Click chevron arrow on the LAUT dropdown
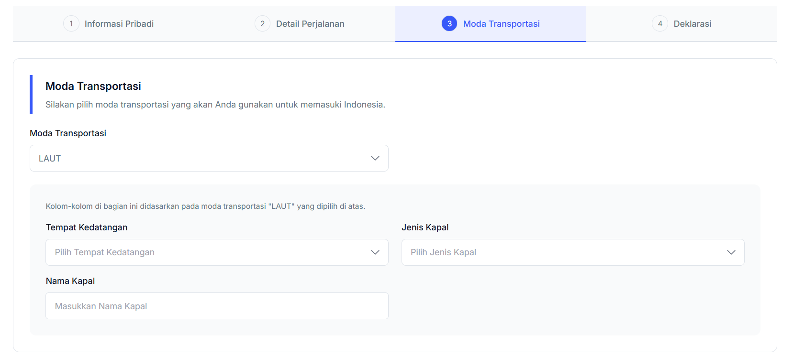Image resolution: width=794 pixels, height=356 pixels. point(375,158)
